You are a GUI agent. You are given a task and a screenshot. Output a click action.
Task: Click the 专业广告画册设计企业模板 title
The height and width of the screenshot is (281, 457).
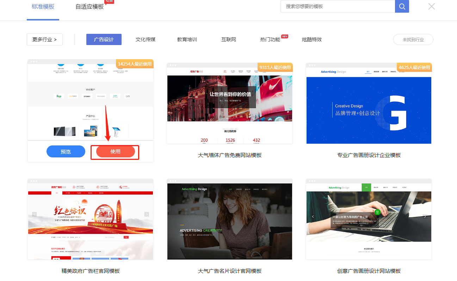pos(369,155)
